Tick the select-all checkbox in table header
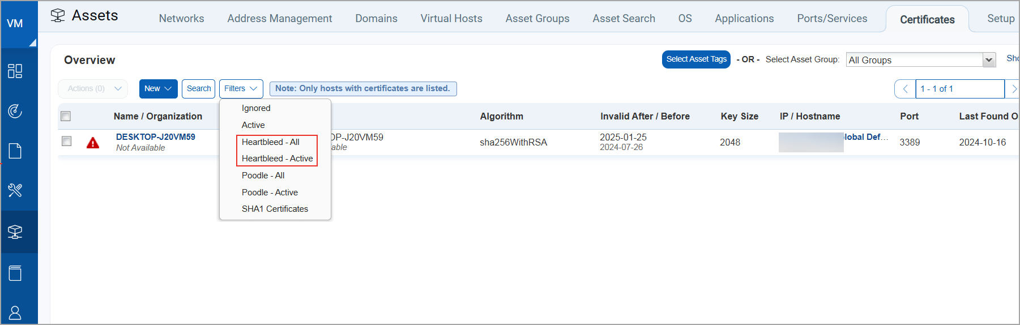Screen dimensions: 1020x325 (66, 116)
